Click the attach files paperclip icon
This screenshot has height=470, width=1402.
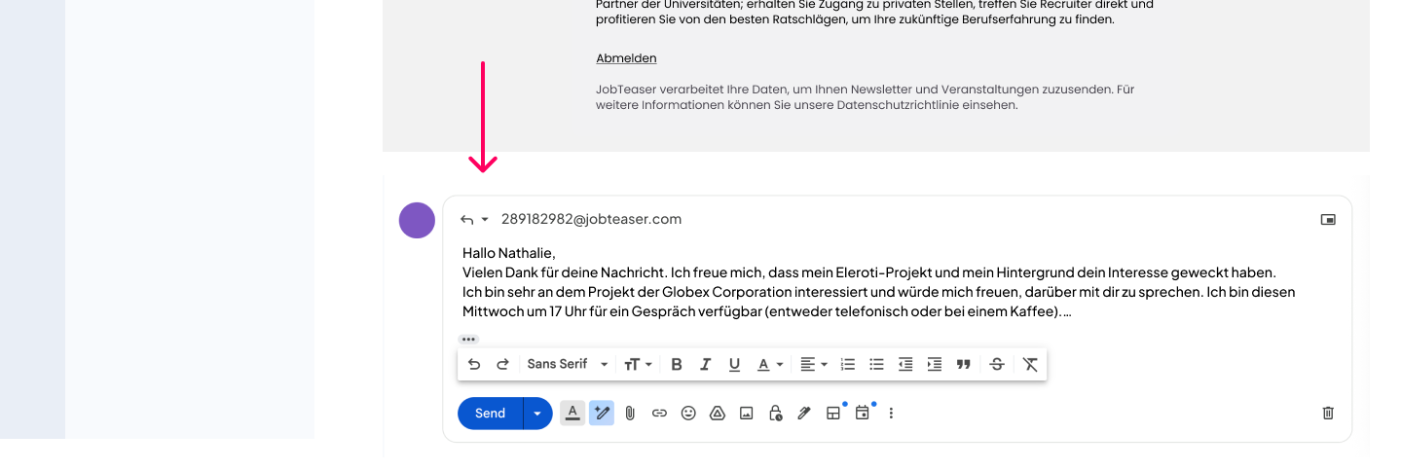pos(630,413)
